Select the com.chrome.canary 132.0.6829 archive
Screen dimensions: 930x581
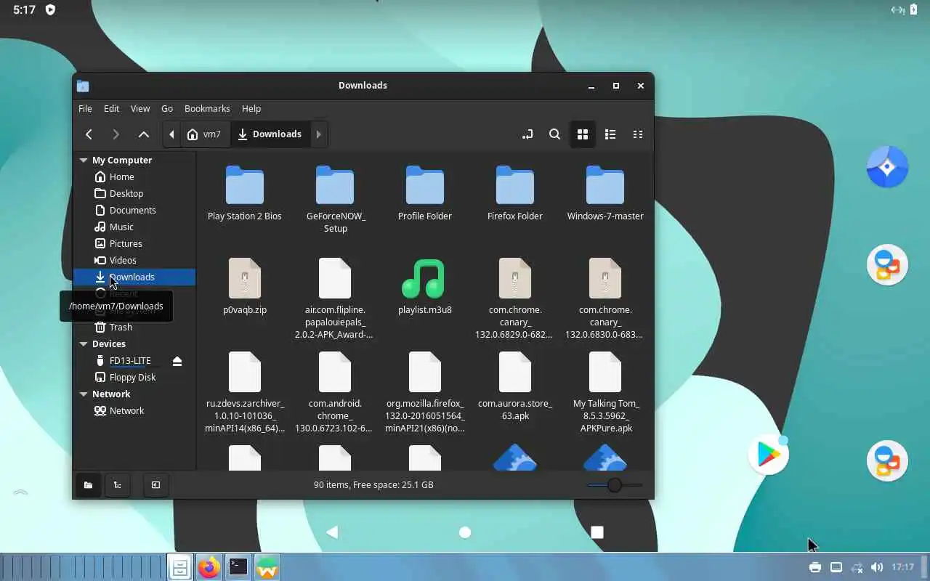click(515, 298)
